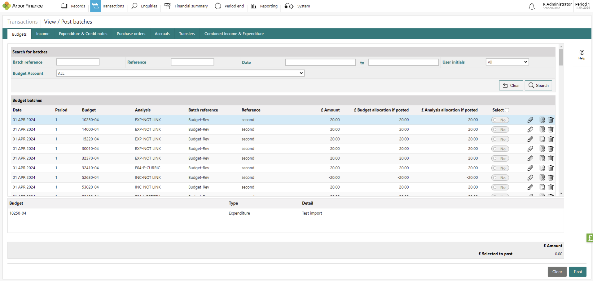This screenshot has width=593, height=281.
Task: Open the System menu
Action: [x=297, y=6]
